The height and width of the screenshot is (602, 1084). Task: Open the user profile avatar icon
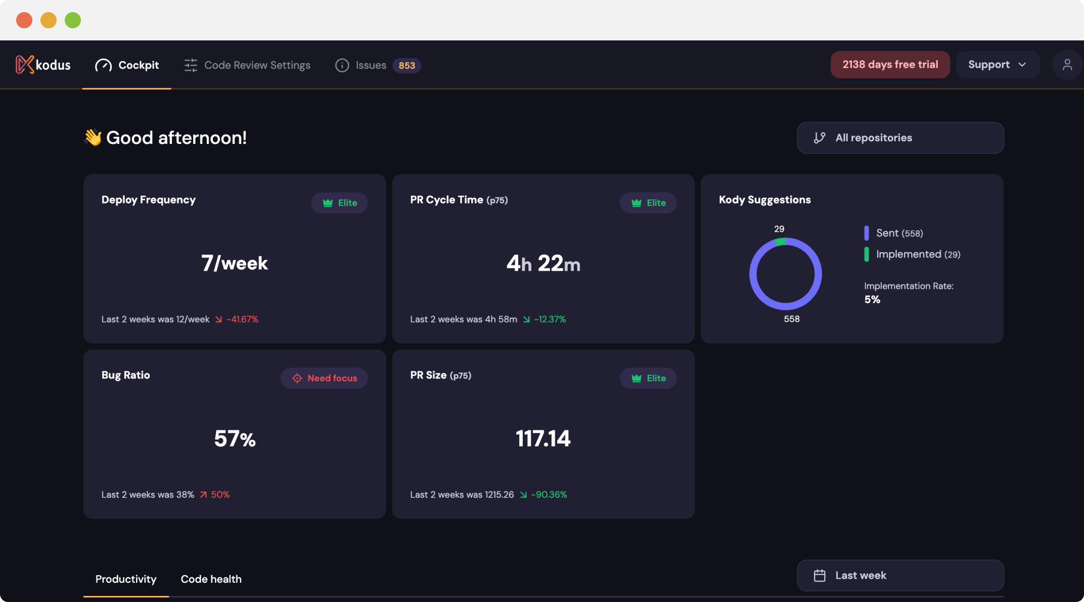pos(1067,65)
